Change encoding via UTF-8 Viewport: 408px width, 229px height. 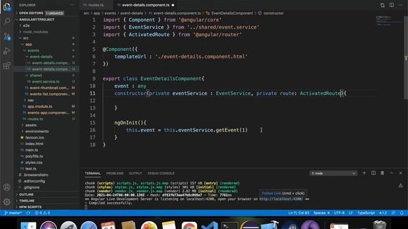coord(339,213)
